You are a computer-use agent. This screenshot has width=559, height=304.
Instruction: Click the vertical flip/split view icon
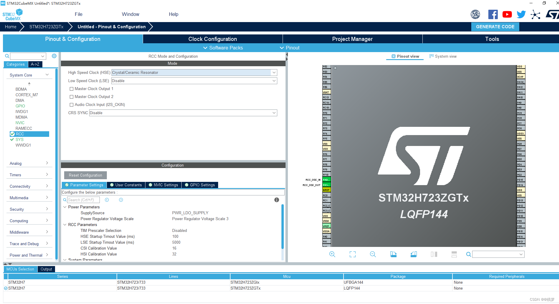pos(434,254)
